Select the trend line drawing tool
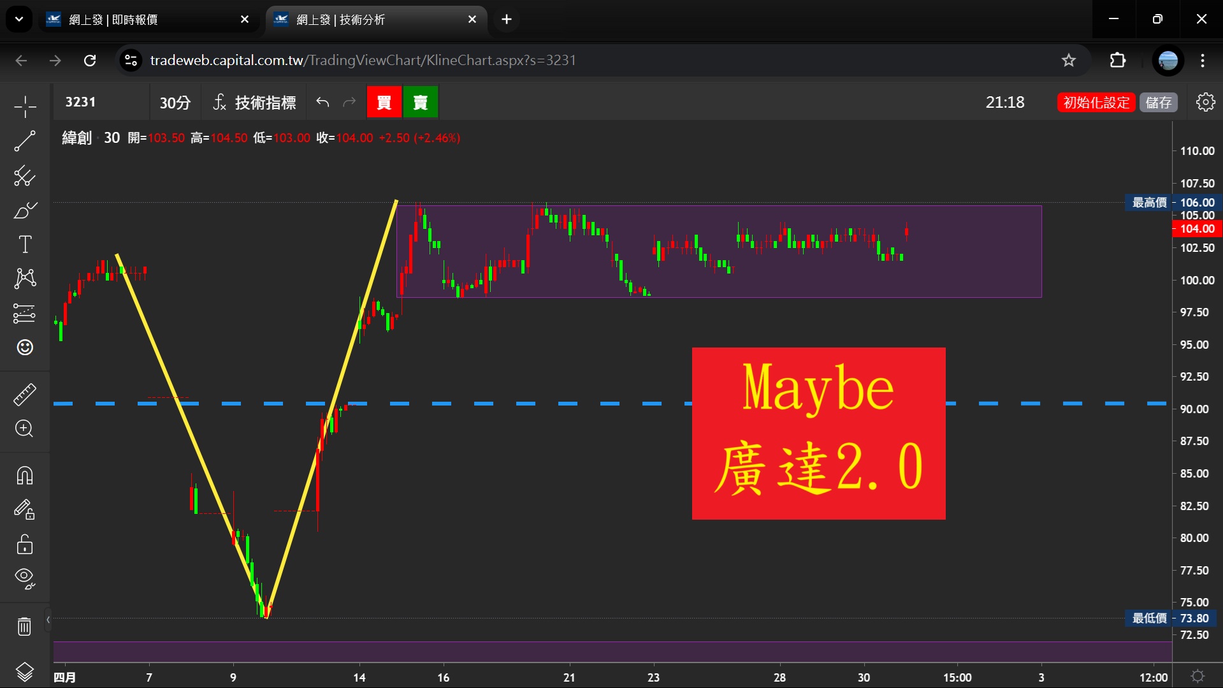 [25, 141]
